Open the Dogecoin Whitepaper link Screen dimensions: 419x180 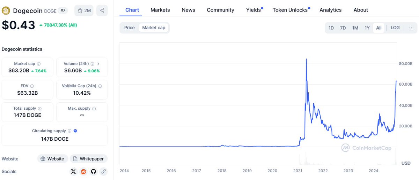[x=89, y=159]
